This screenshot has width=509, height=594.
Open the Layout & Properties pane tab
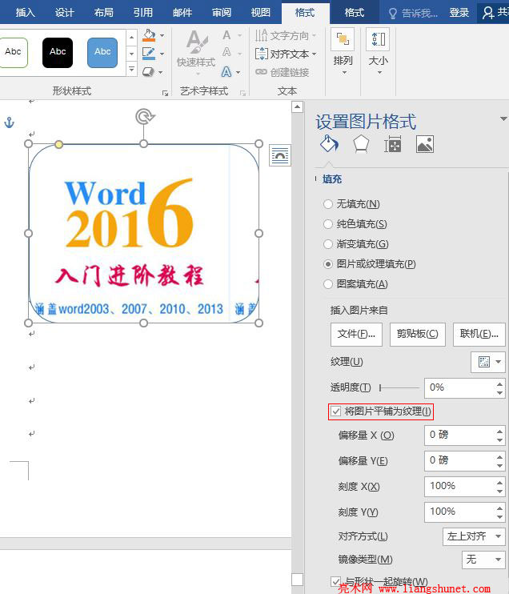point(393,144)
